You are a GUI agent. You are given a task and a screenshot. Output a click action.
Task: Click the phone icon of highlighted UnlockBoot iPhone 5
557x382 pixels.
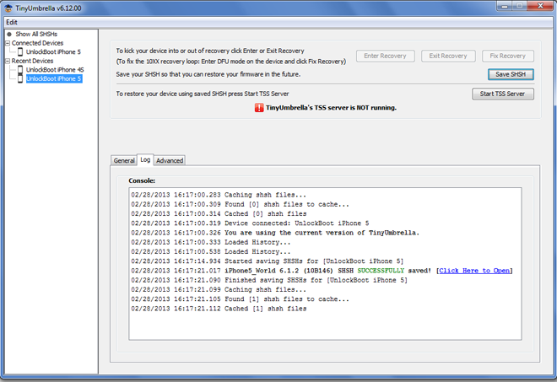20,78
